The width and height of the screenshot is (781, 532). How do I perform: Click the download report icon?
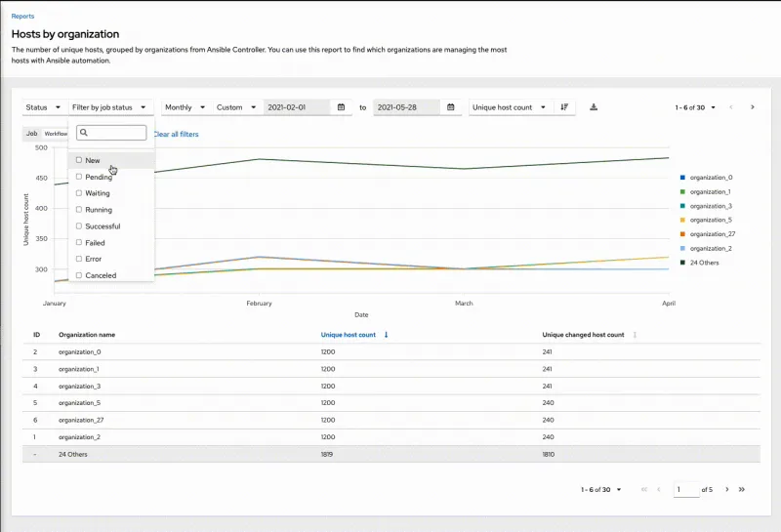coord(595,107)
